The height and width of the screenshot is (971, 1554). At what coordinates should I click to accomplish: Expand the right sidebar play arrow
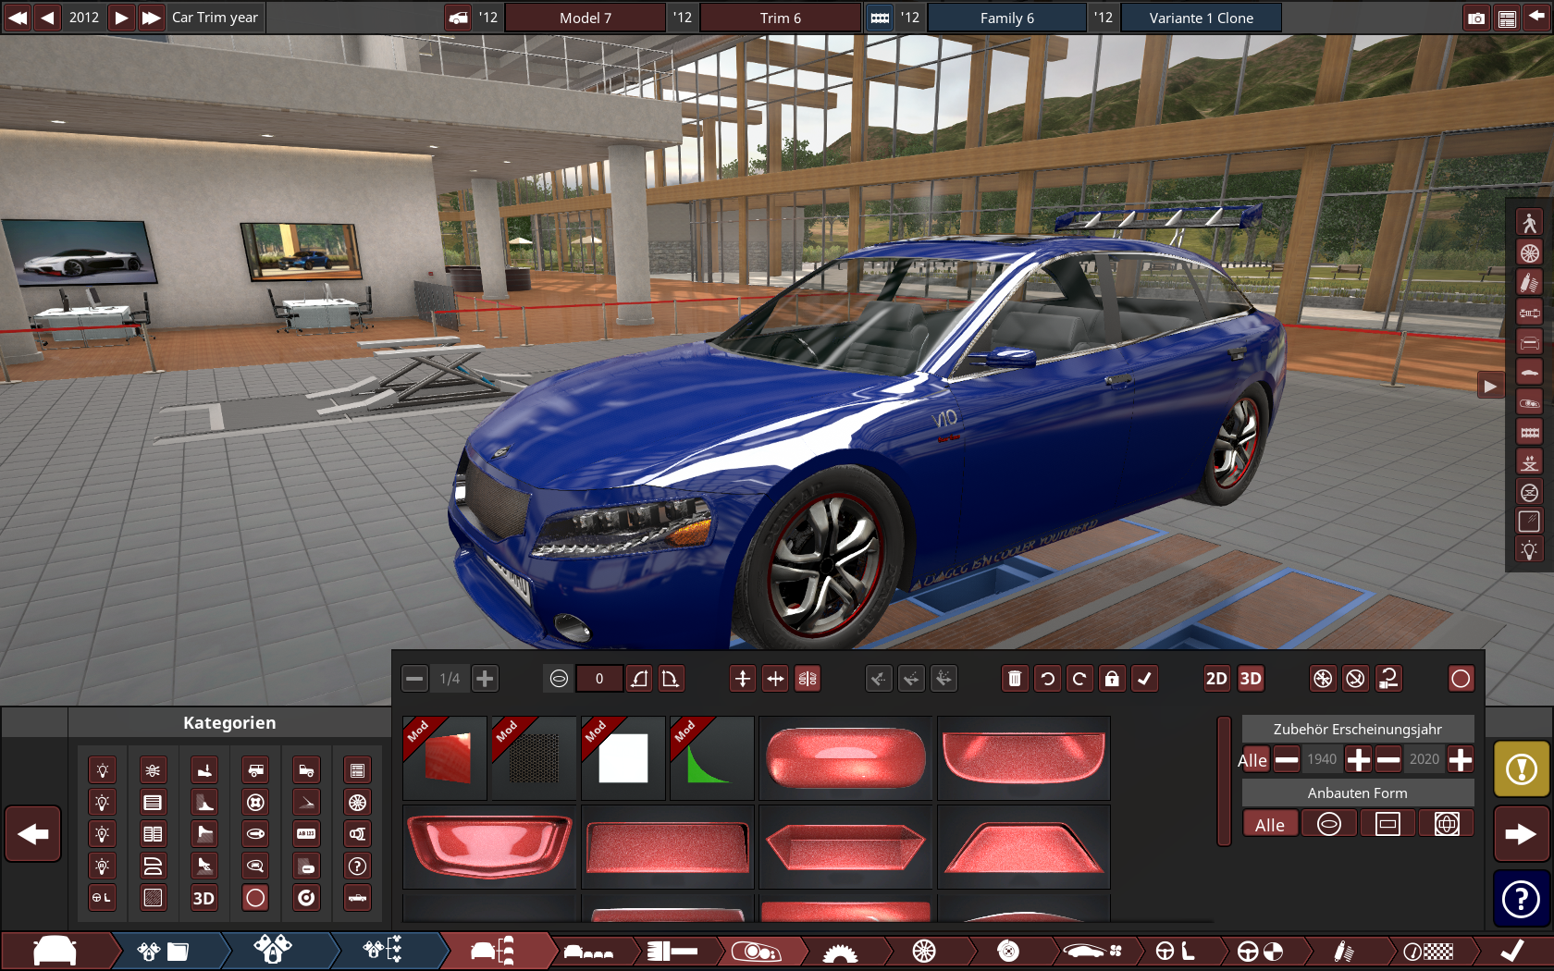1489,386
